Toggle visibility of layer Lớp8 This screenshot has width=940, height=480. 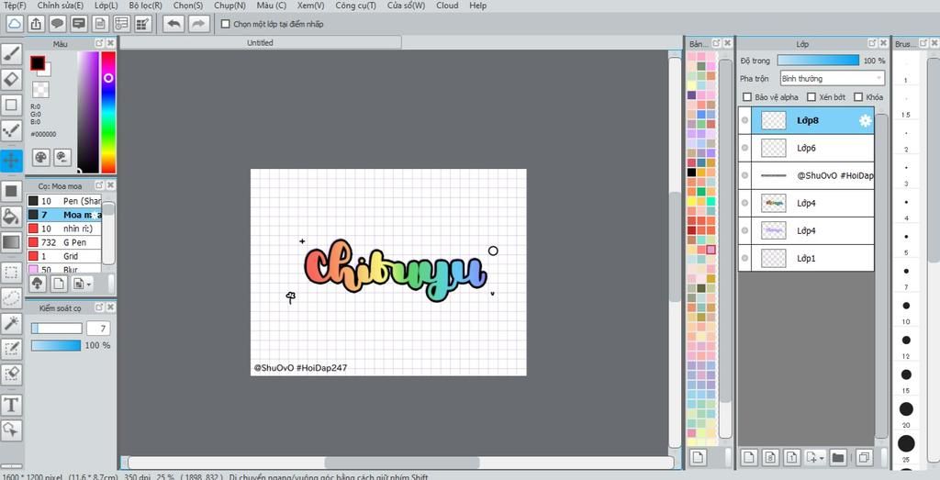click(x=744, y=120)
